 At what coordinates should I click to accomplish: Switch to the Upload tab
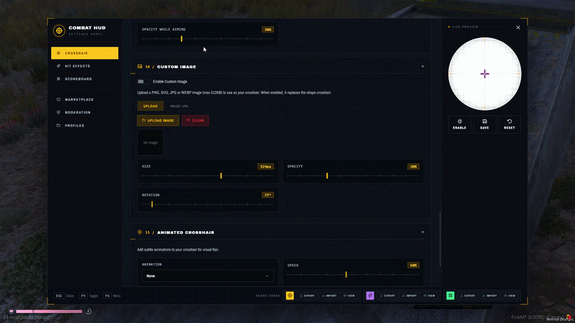[x=150, y=106]
